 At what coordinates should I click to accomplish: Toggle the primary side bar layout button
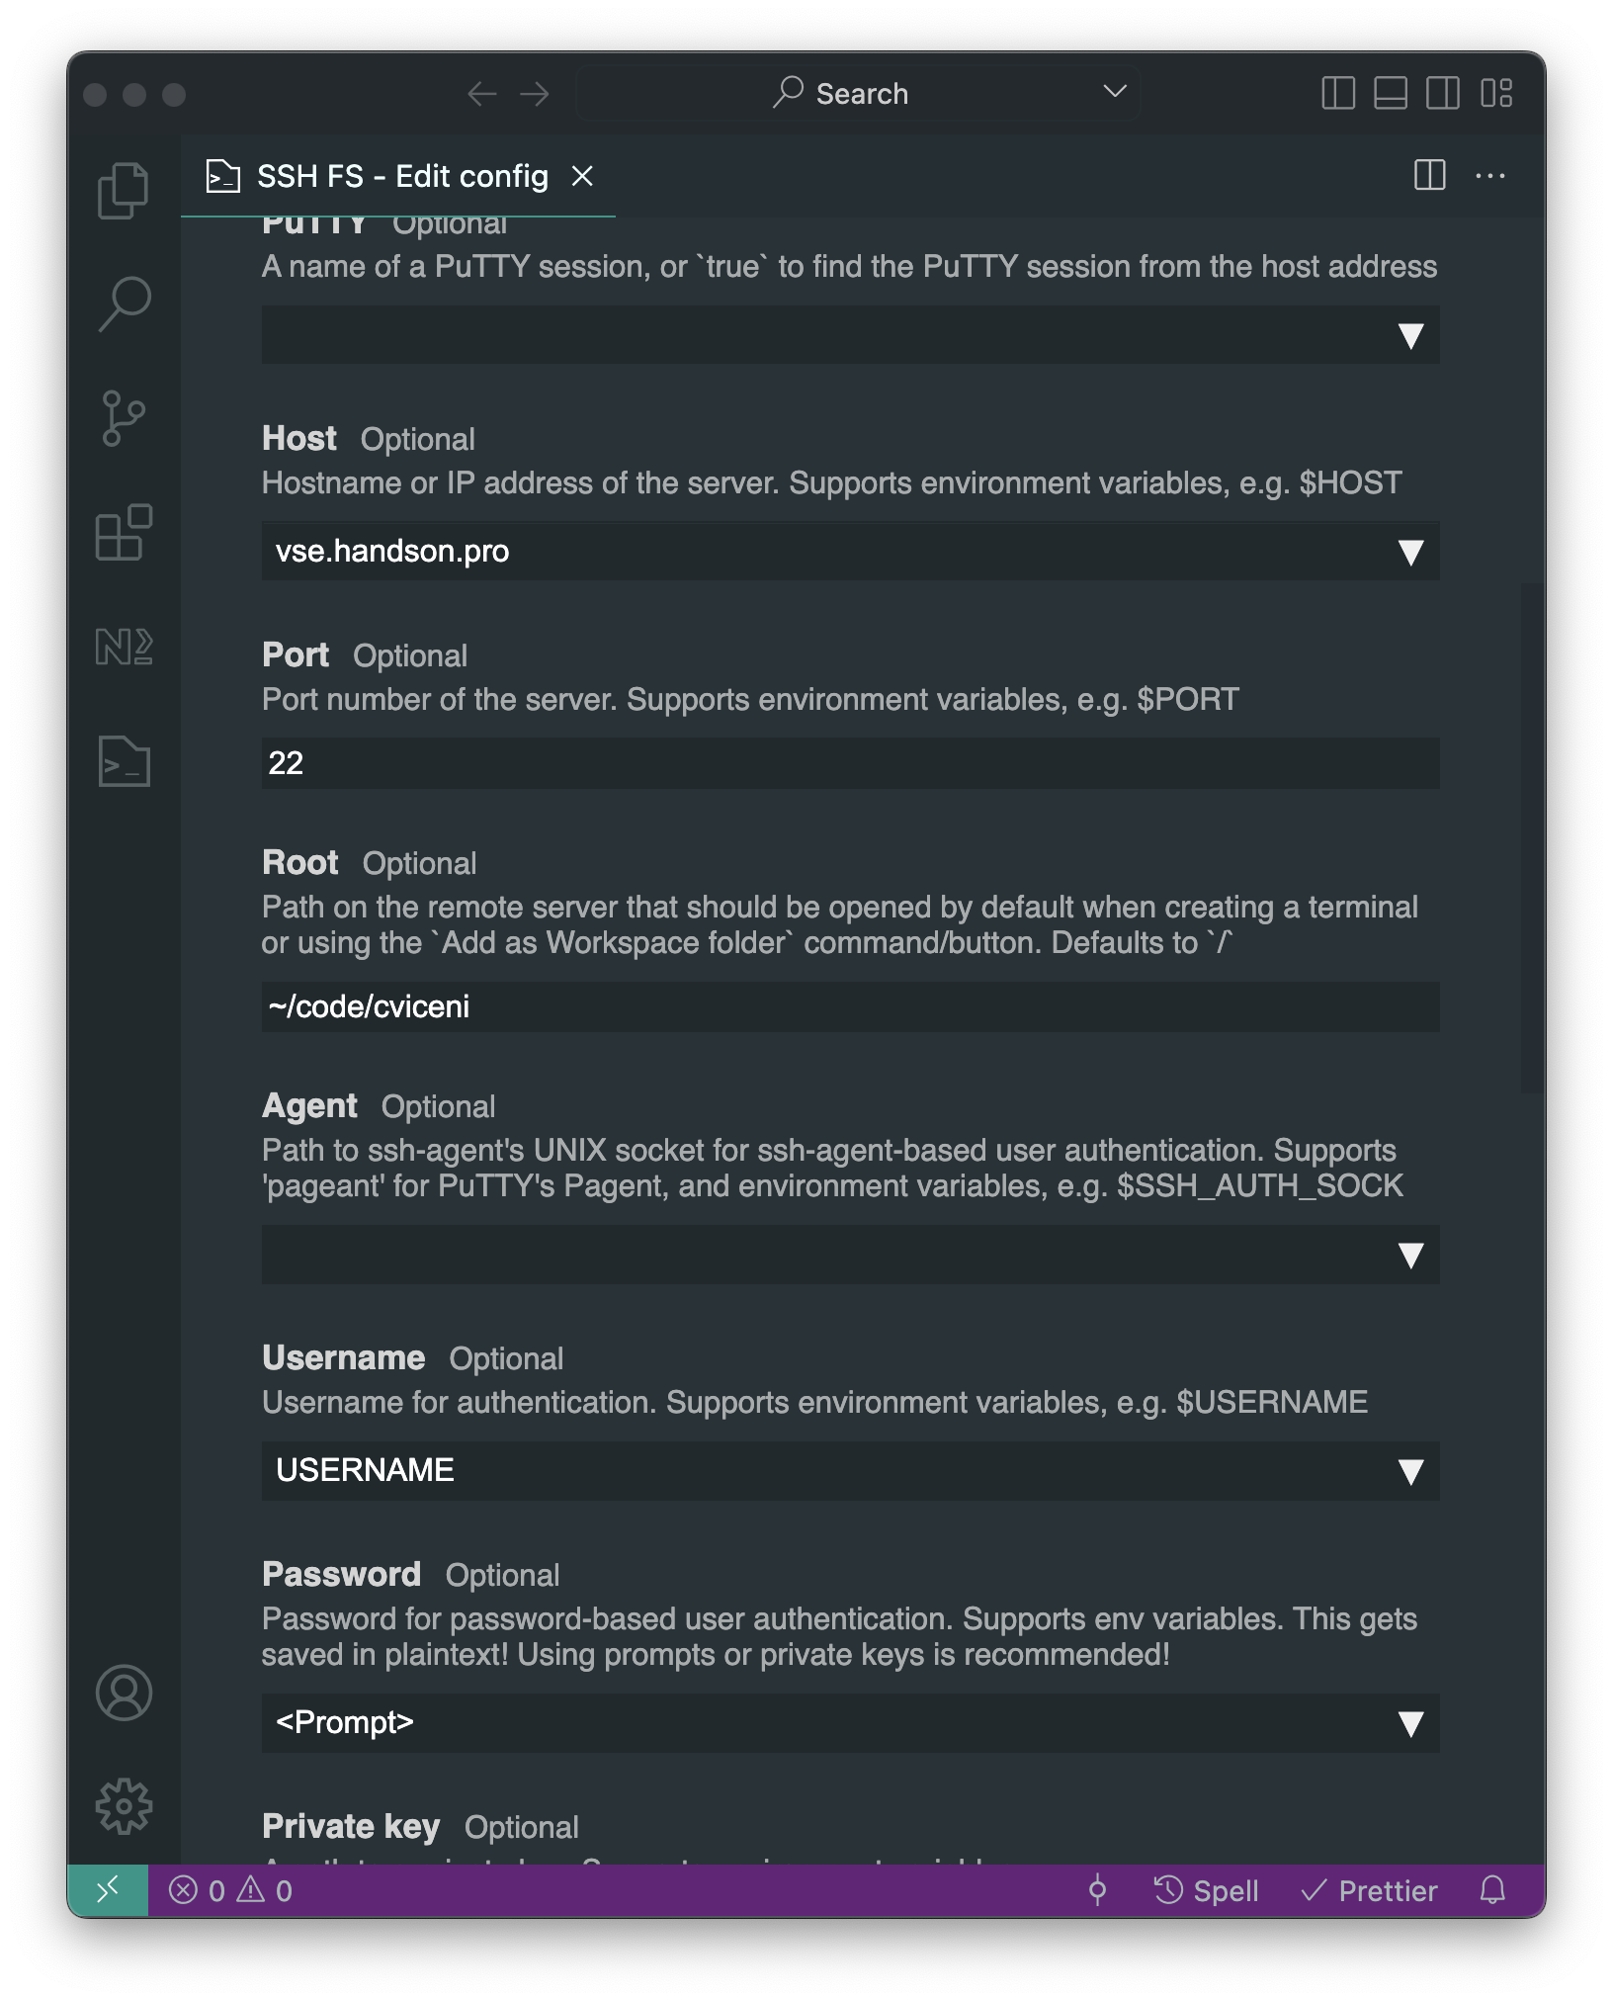tap(1338, 94)
